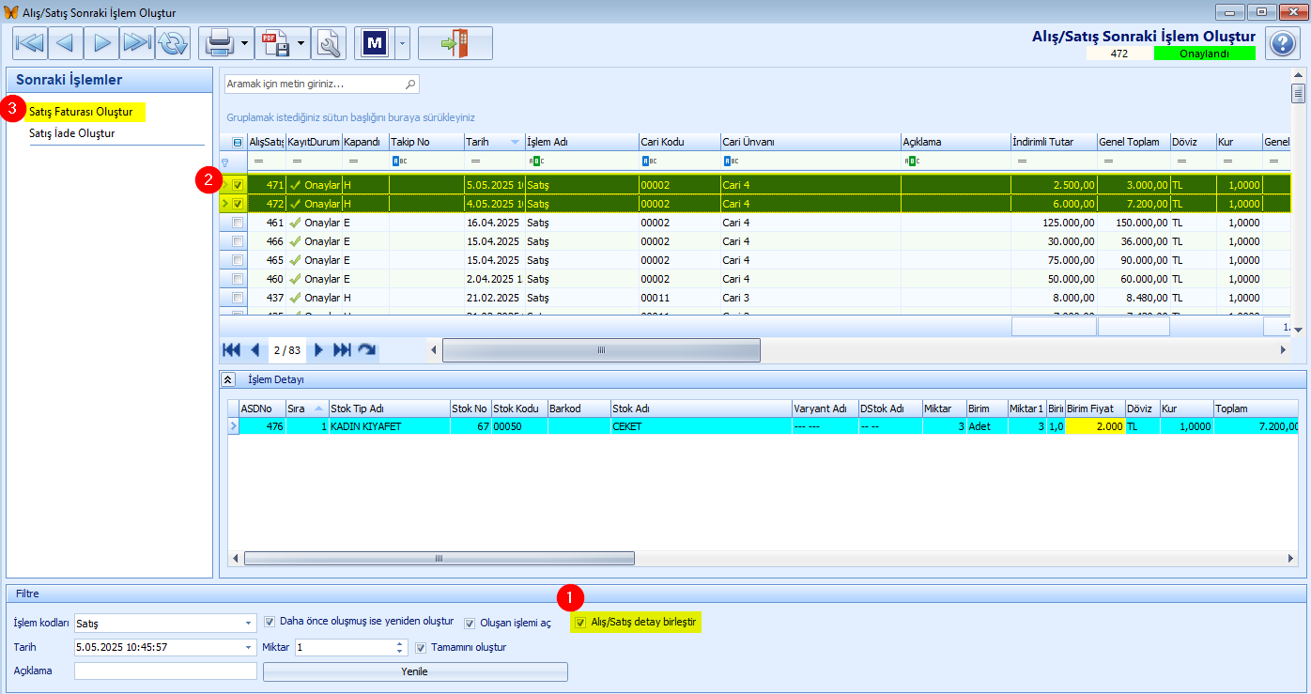Click the detail grid horizontal scrollbar thumb
1311x694 pixels.
pyautogui.click(x=440, y=558)
